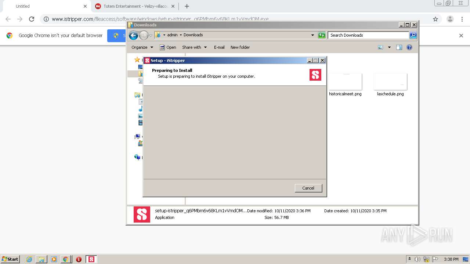
Task: Close the Totem Entertainment tab
Action: [173, 6]
